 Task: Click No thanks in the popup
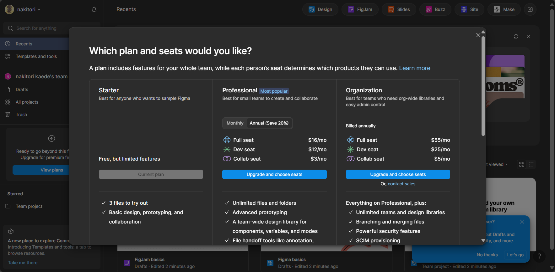pos(487,255)
